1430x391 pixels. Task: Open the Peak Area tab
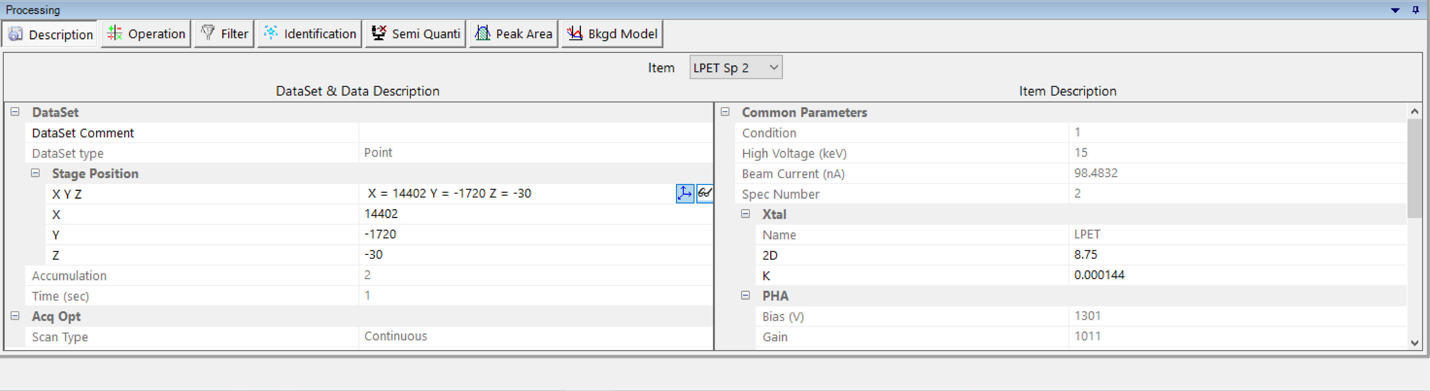[514, 34]
